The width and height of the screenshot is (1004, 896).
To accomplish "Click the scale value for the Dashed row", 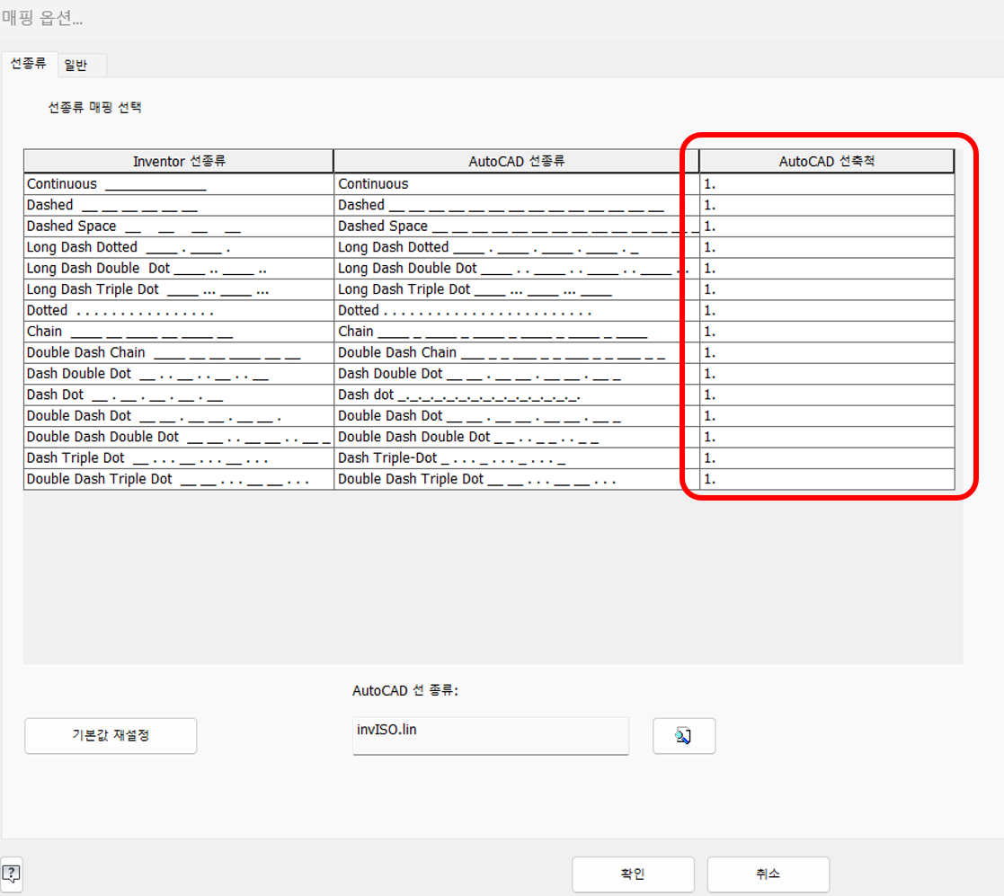I will [825, 204].
